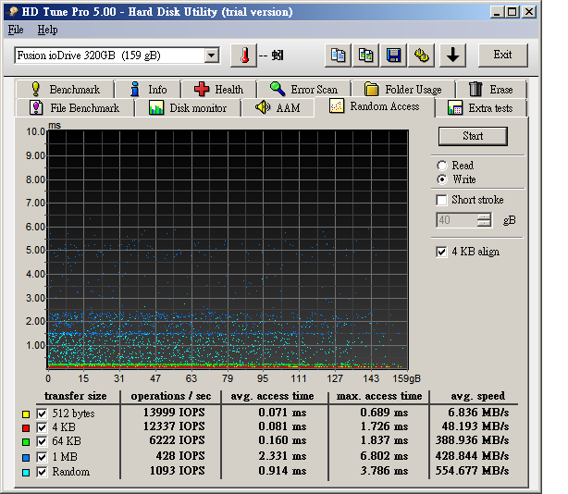Uncheck the 64 KB transfer size

[x=42, y=442]
